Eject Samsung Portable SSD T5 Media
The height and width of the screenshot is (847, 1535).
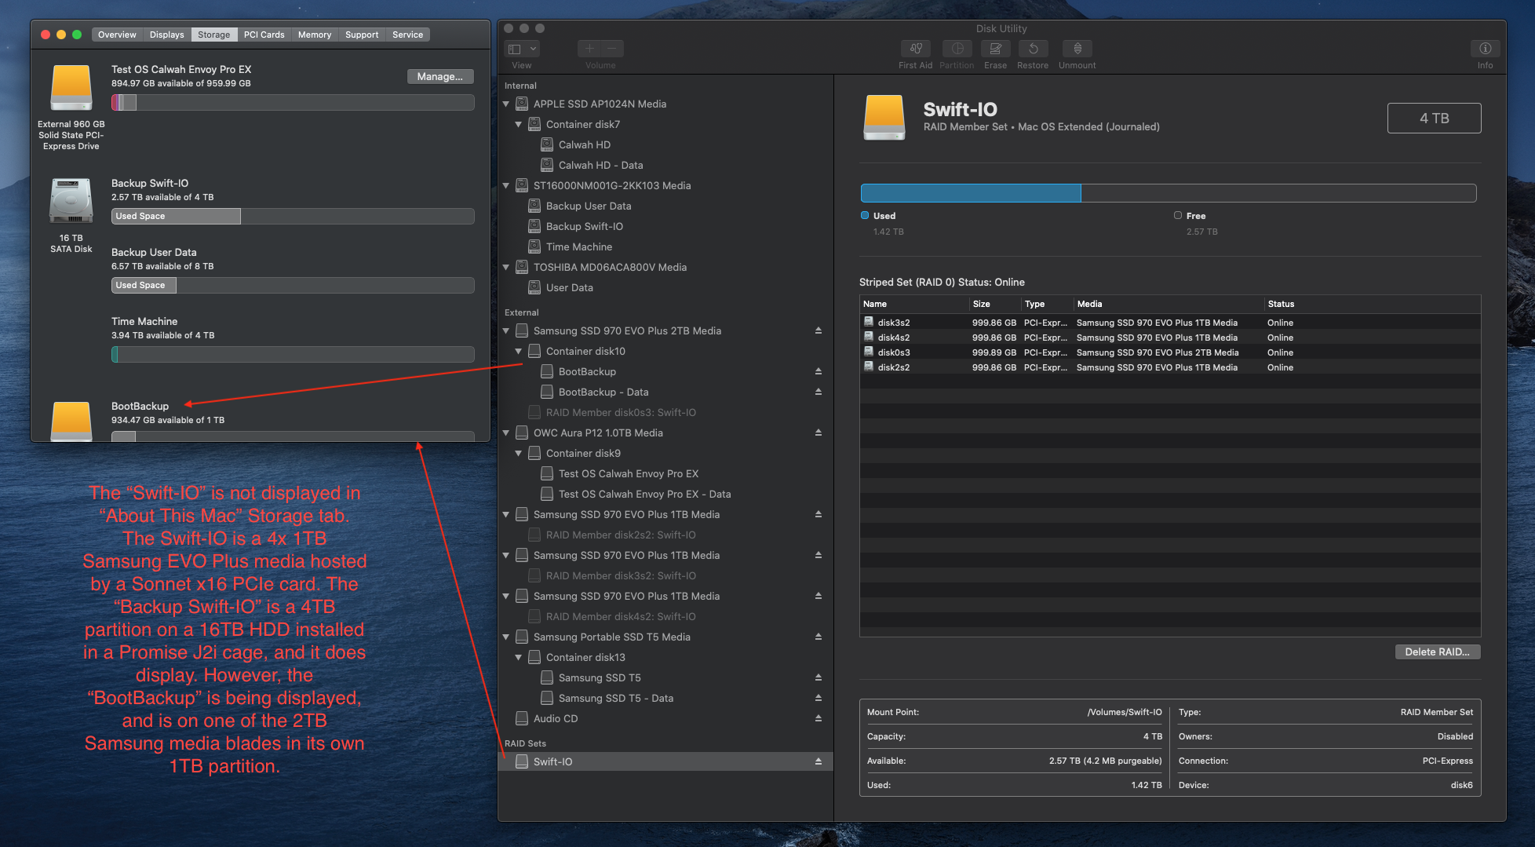pyautogui.click(x=818, y=637)
